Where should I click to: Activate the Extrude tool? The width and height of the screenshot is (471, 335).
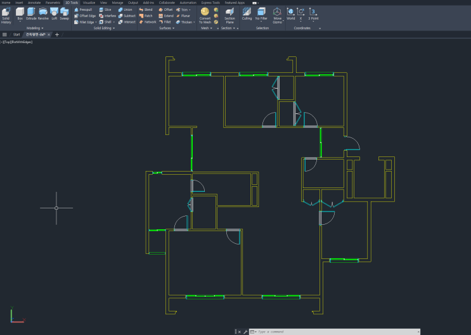(31, 14)
